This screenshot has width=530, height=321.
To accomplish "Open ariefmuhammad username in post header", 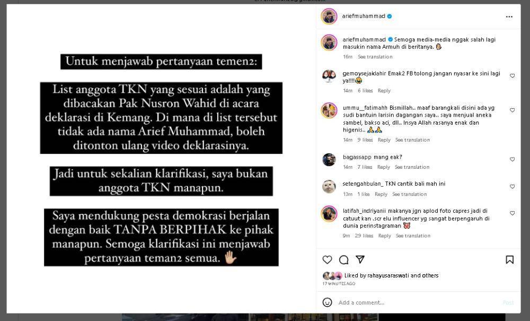I will tap(364, 16).
